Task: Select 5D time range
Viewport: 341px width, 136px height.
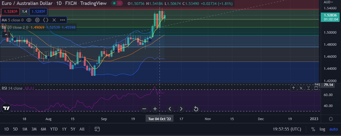Action: (15, 129)
